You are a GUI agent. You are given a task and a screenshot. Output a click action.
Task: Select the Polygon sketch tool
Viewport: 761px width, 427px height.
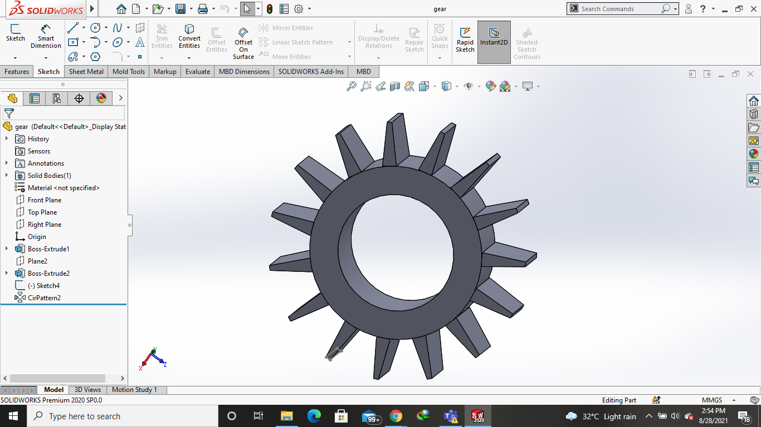coord(95,57)
